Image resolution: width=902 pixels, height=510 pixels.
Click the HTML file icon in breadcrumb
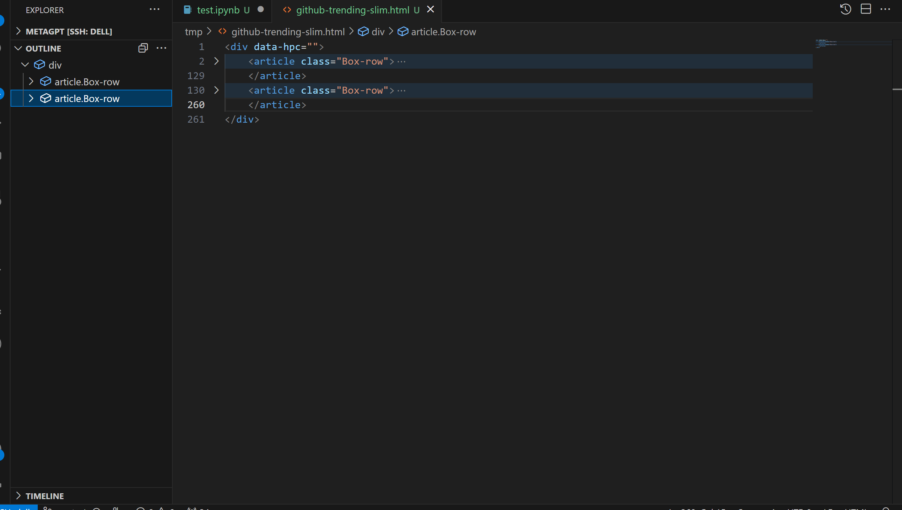pos(222,32)
